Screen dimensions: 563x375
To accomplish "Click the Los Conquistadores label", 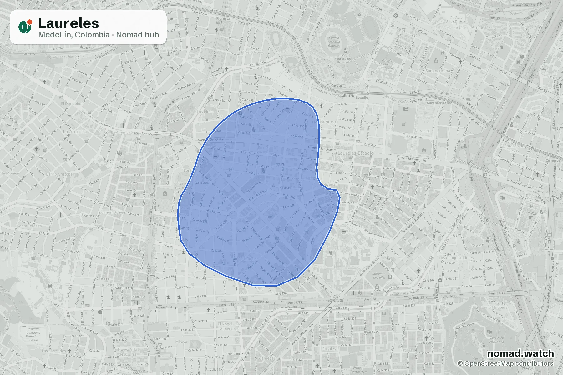I will tap(456, 258).
